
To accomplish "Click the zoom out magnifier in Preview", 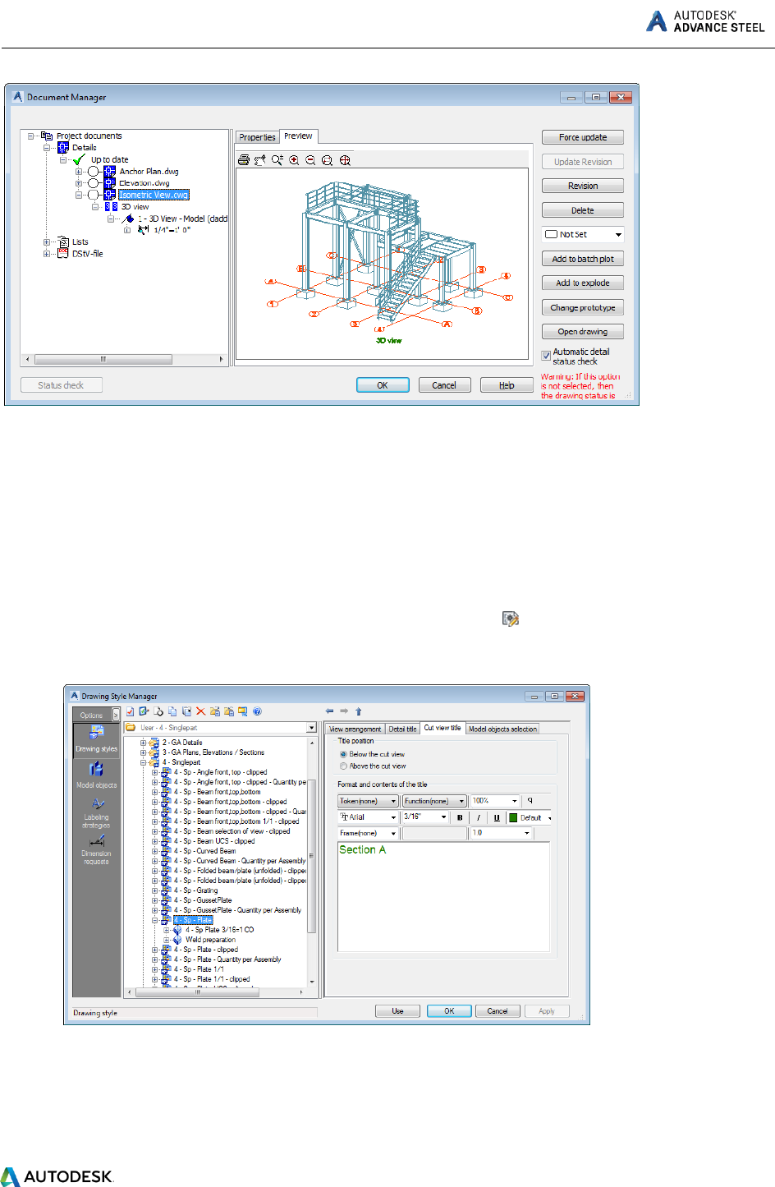I will [310, 160].
